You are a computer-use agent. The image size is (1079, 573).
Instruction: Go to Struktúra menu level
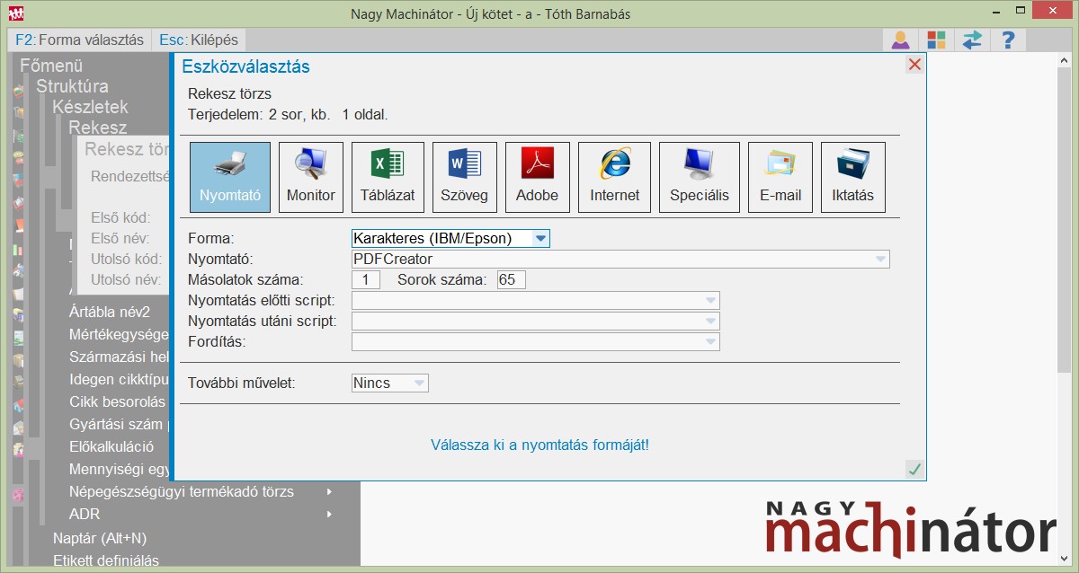72,86
